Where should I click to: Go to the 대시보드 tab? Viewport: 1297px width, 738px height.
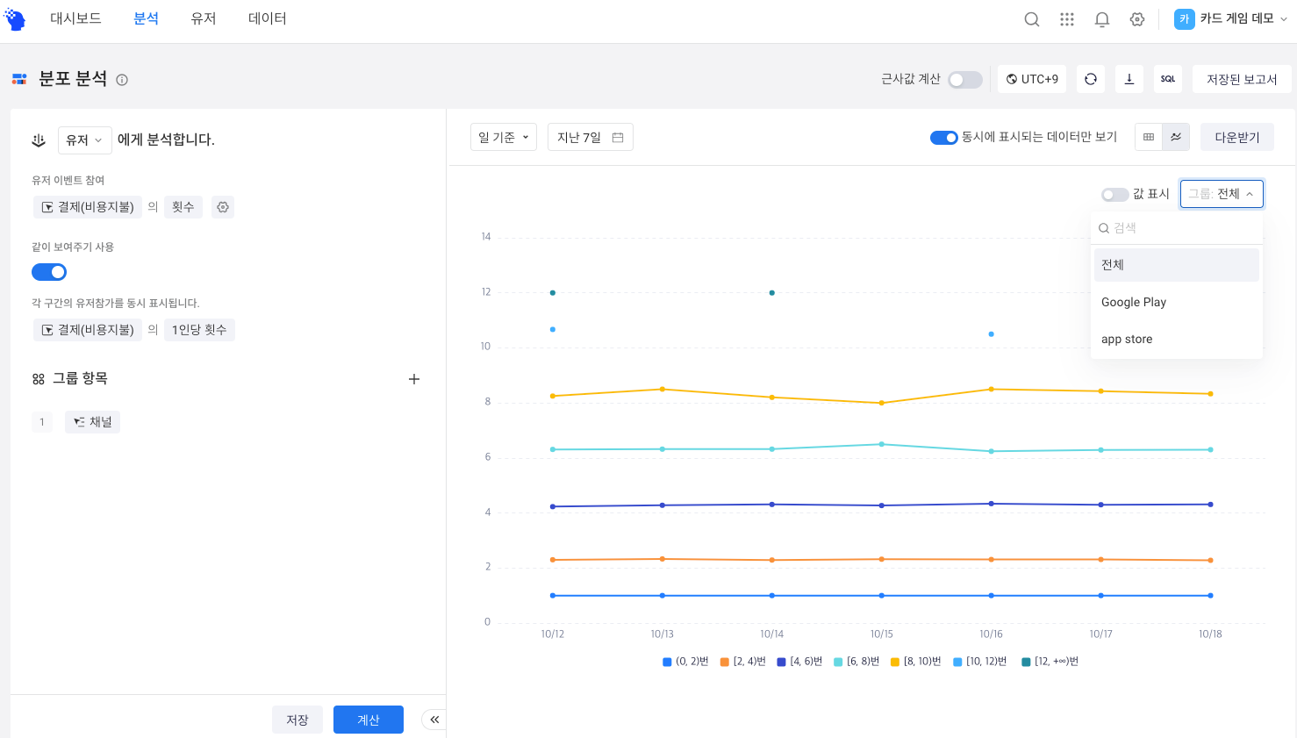point(75,18)
